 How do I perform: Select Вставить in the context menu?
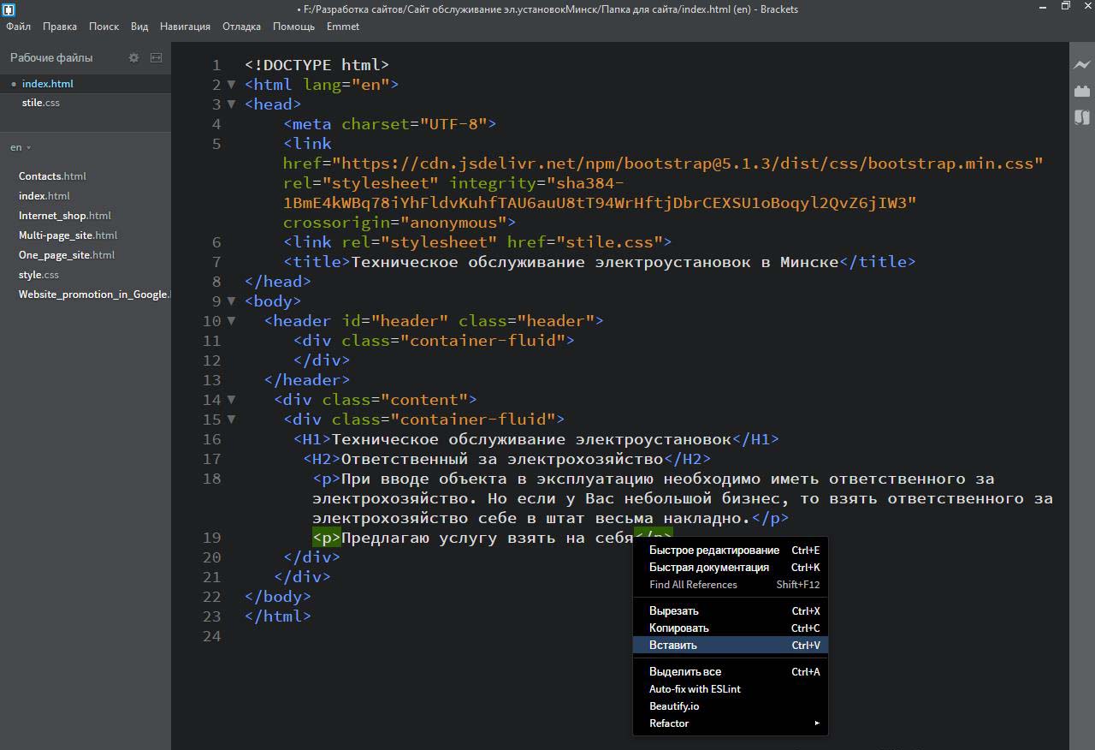click(673, 646)
